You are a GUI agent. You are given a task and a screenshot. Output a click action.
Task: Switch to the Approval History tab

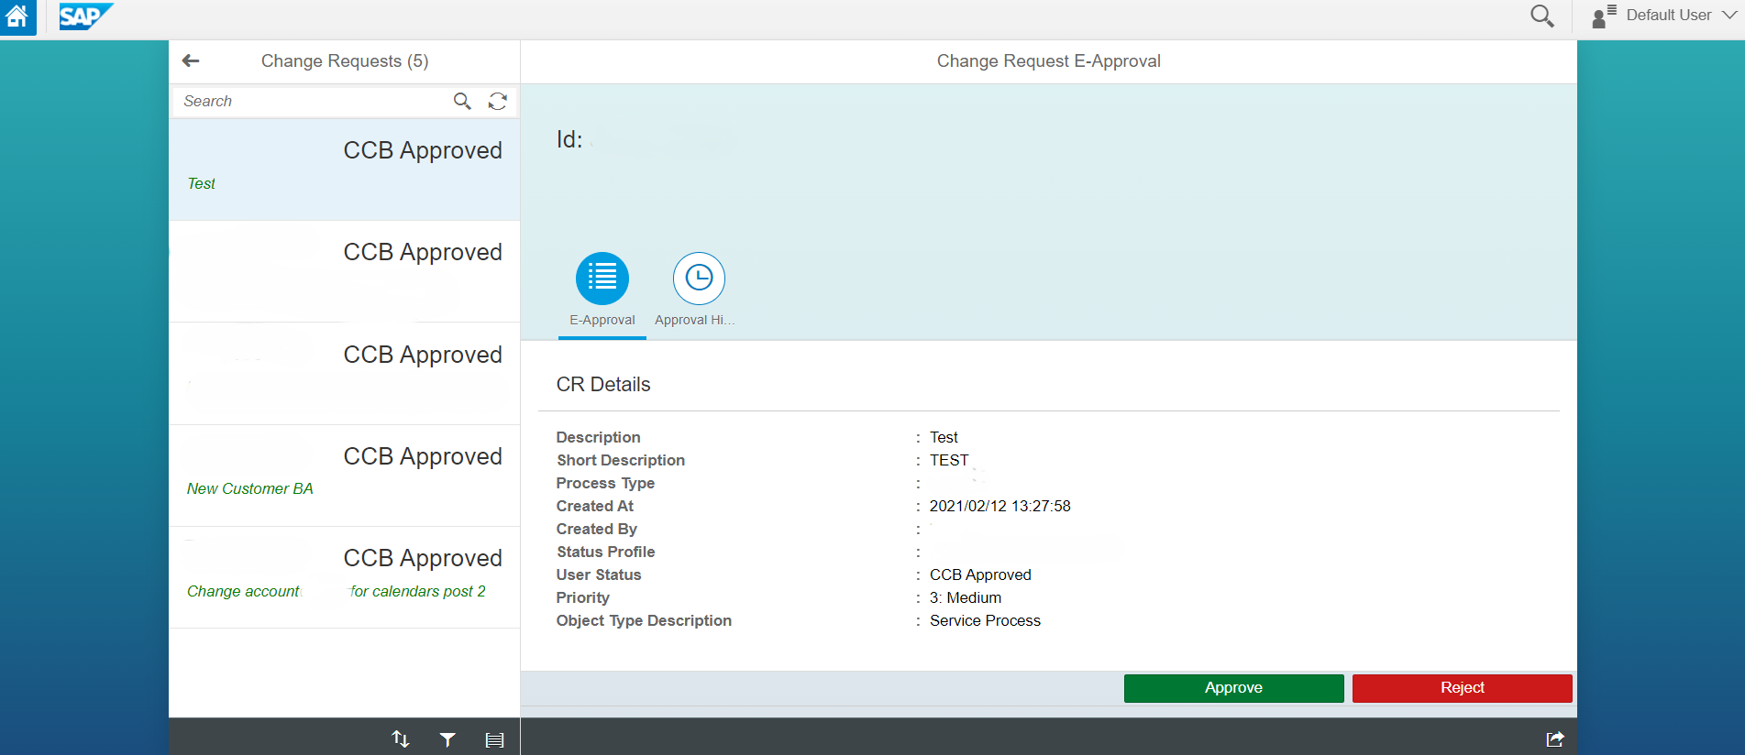pos(699,279)
